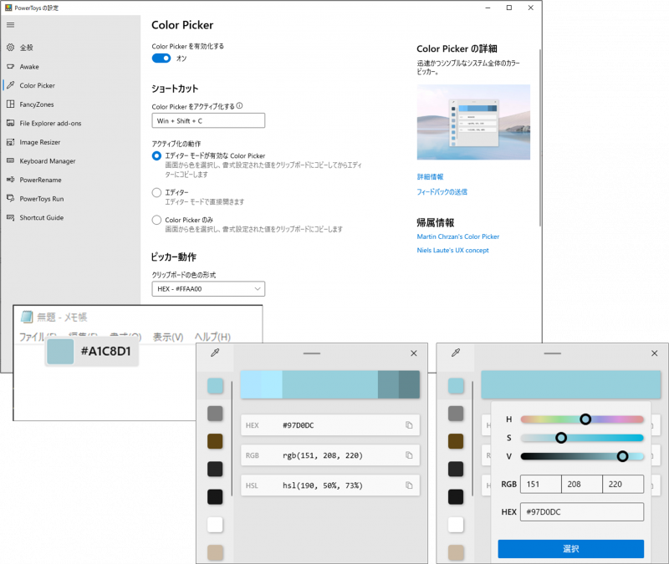This screenshot has height=564, width=669.
Task: Click the 全般 gear icon
Action: tap(11, 48)
